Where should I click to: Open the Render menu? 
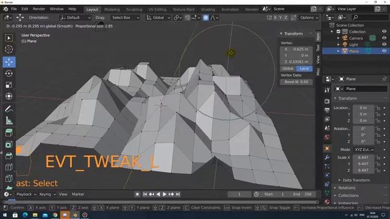[x=39, y=9]
